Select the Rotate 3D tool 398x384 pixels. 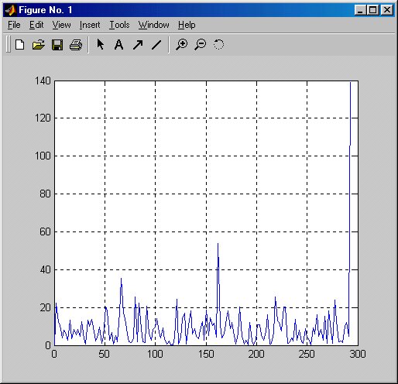(218, 45)
